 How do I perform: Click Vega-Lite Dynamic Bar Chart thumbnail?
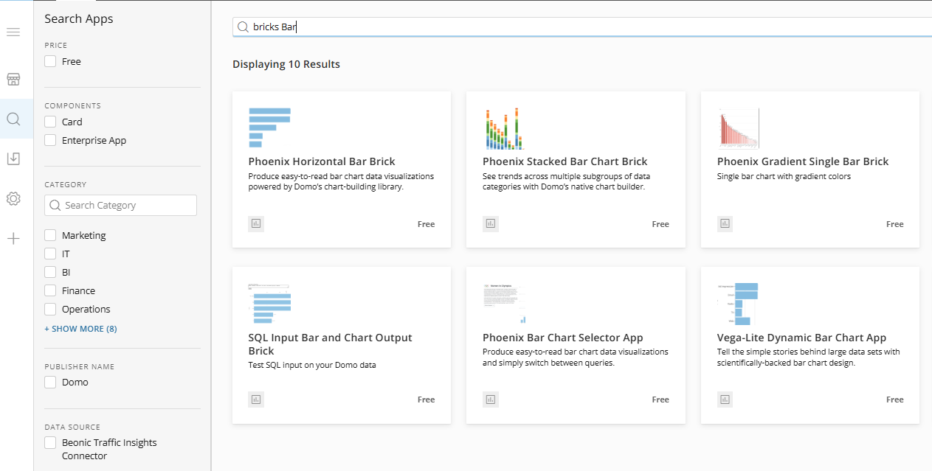(x=739, y=303)
